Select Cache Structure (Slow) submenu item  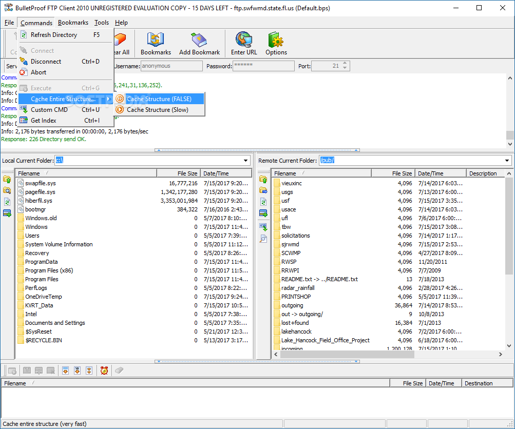pyautogui.click(x=159, y=110)
